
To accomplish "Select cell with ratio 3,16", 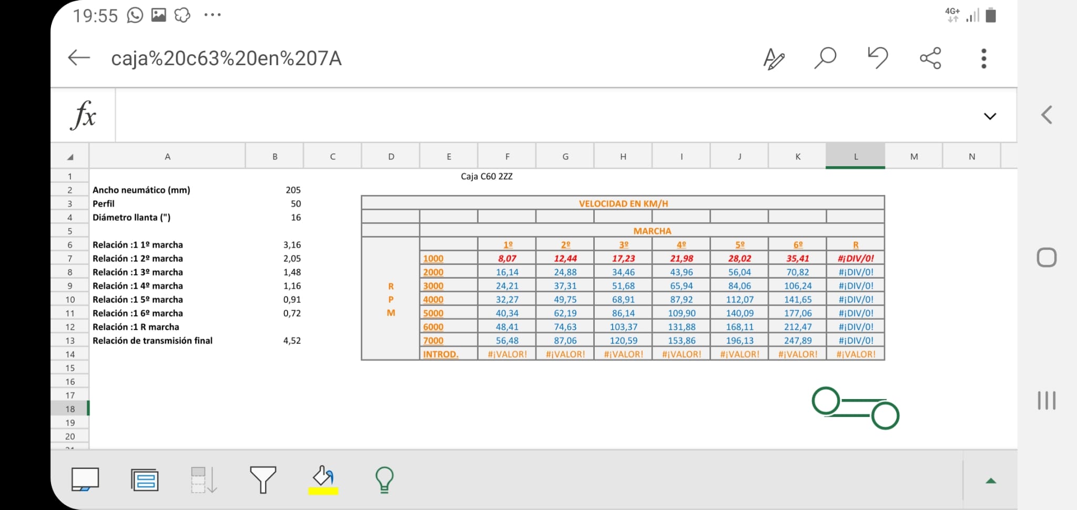I will [275, 244].
